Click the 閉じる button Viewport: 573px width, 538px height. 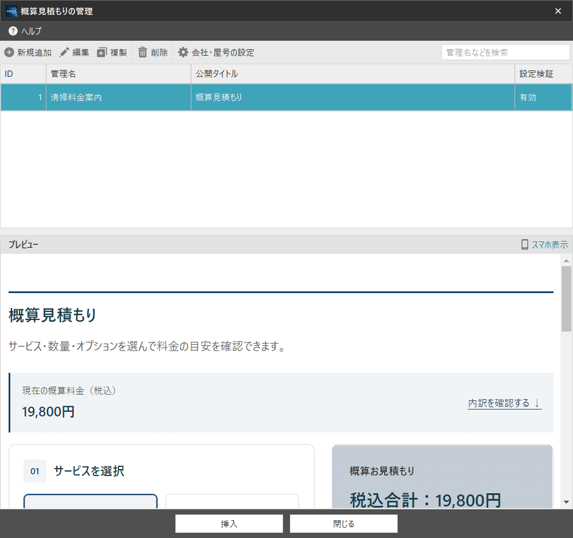pyautogui.click(x=343, y=524)
